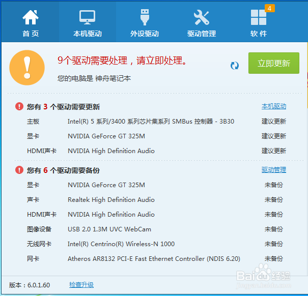Click the green 立即更新 button

274,63
